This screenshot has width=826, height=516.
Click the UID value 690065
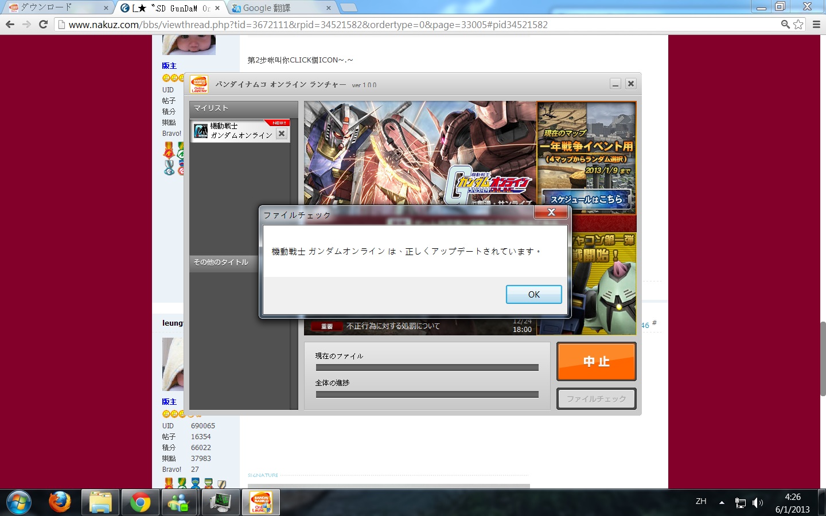point(203,426)
